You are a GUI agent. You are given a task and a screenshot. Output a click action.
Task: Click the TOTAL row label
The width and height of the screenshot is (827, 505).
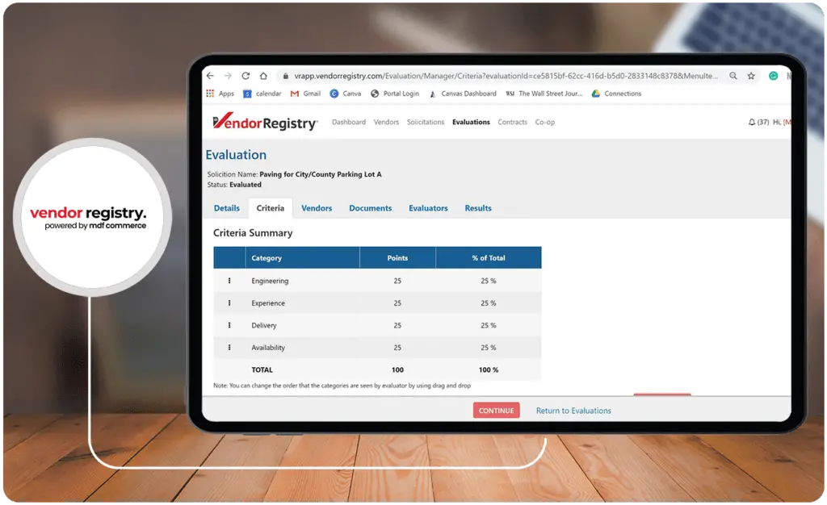coord(262,369)
